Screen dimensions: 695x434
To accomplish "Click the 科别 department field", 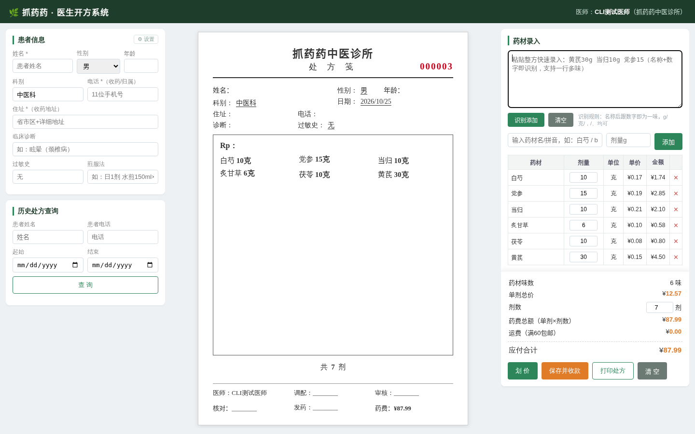I will click(48, 95).
